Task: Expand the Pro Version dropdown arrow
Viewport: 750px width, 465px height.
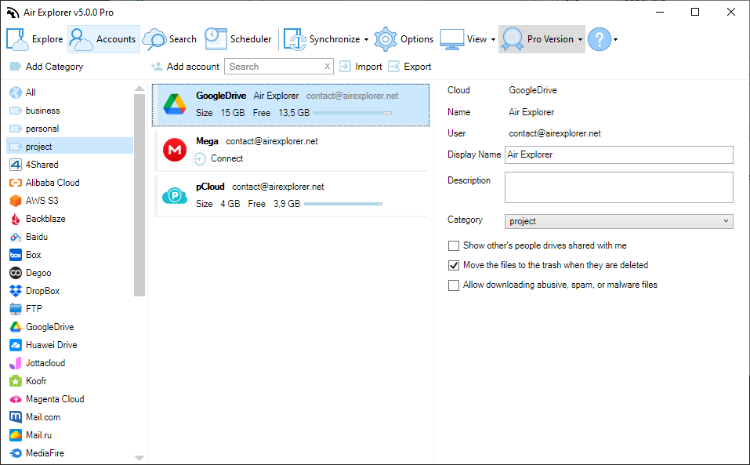Action: [580, 40]
